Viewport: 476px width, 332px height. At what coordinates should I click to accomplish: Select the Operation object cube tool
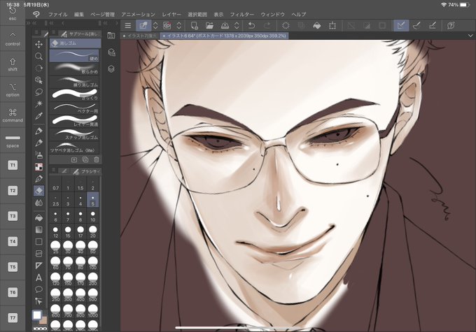[x=38, y=80]
